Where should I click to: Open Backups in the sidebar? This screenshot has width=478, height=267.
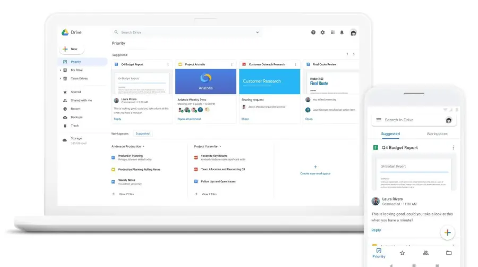click(77, 117)
